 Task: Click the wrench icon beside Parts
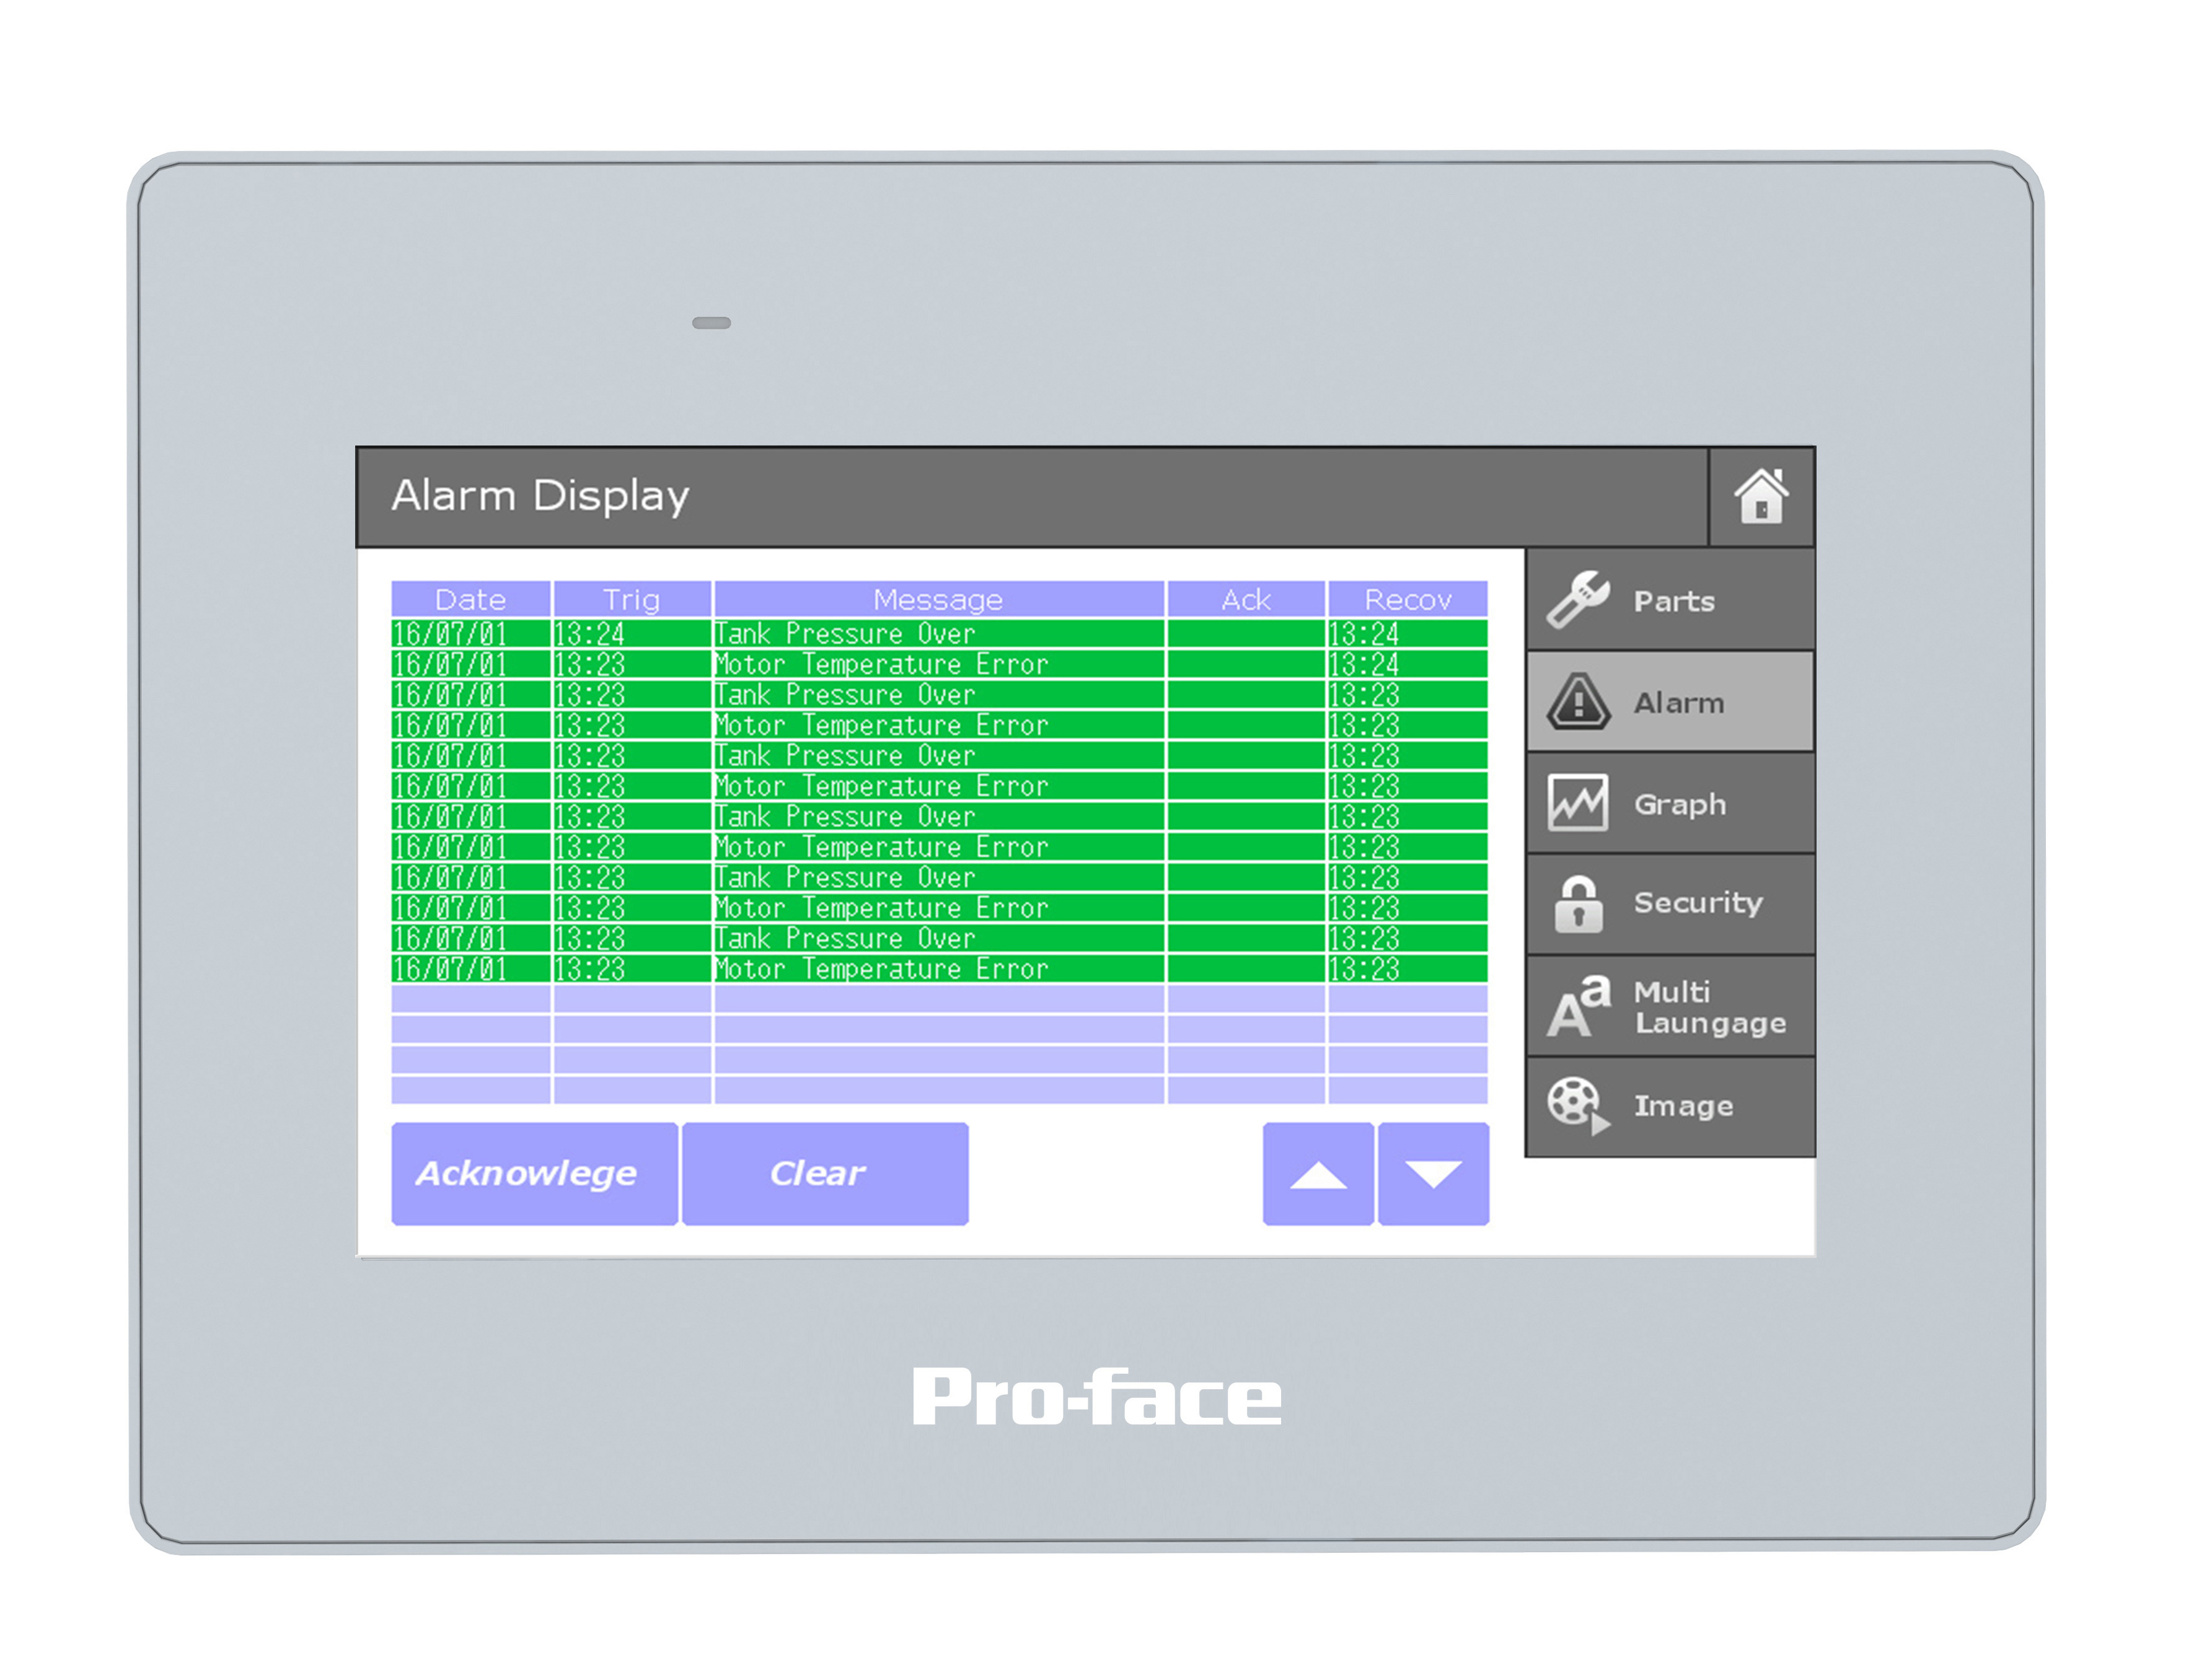[x=1578, y=600]
